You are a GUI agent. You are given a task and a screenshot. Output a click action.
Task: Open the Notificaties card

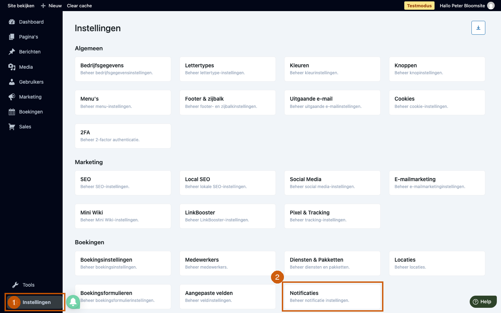tap(332, 297)
